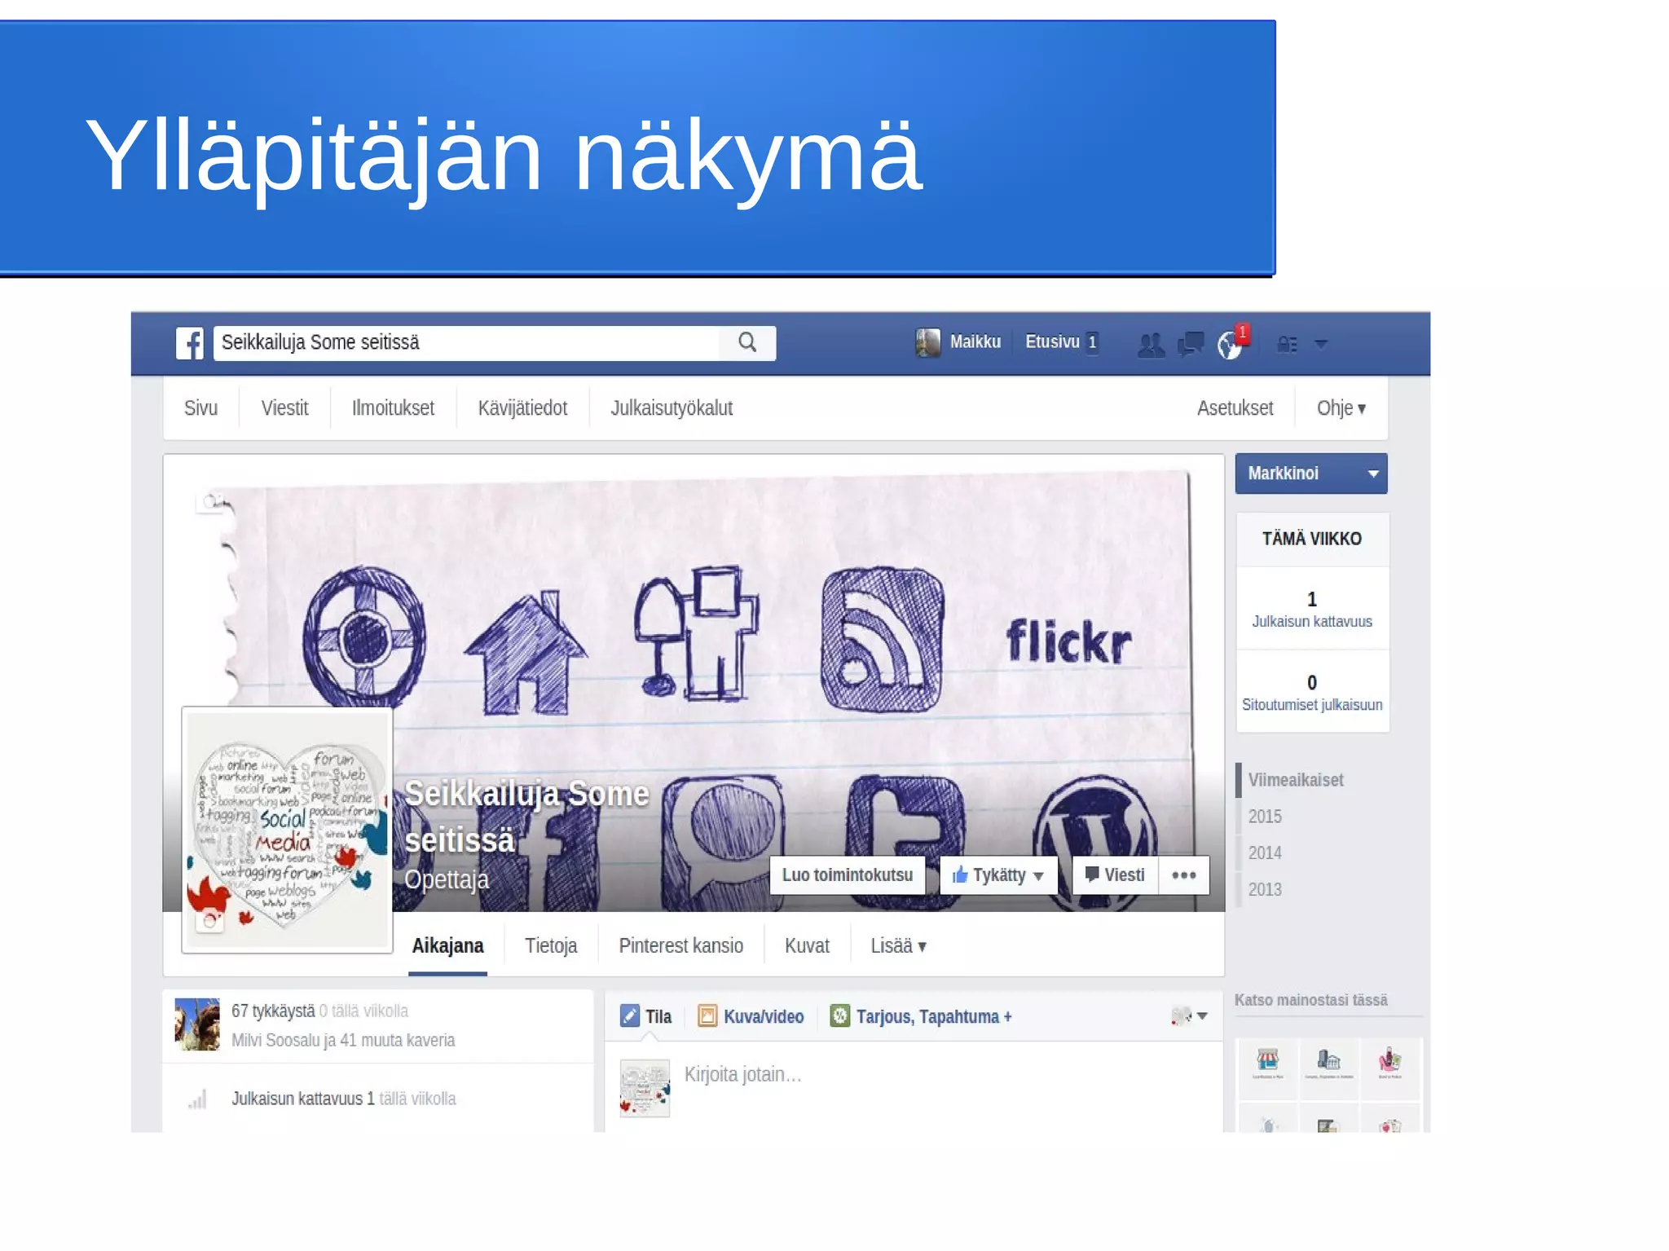Image resolution: width=1669 pixels, height=1251 pixels.
Task: Click the search magnifier icon
Action: click(x=747, y=343)
